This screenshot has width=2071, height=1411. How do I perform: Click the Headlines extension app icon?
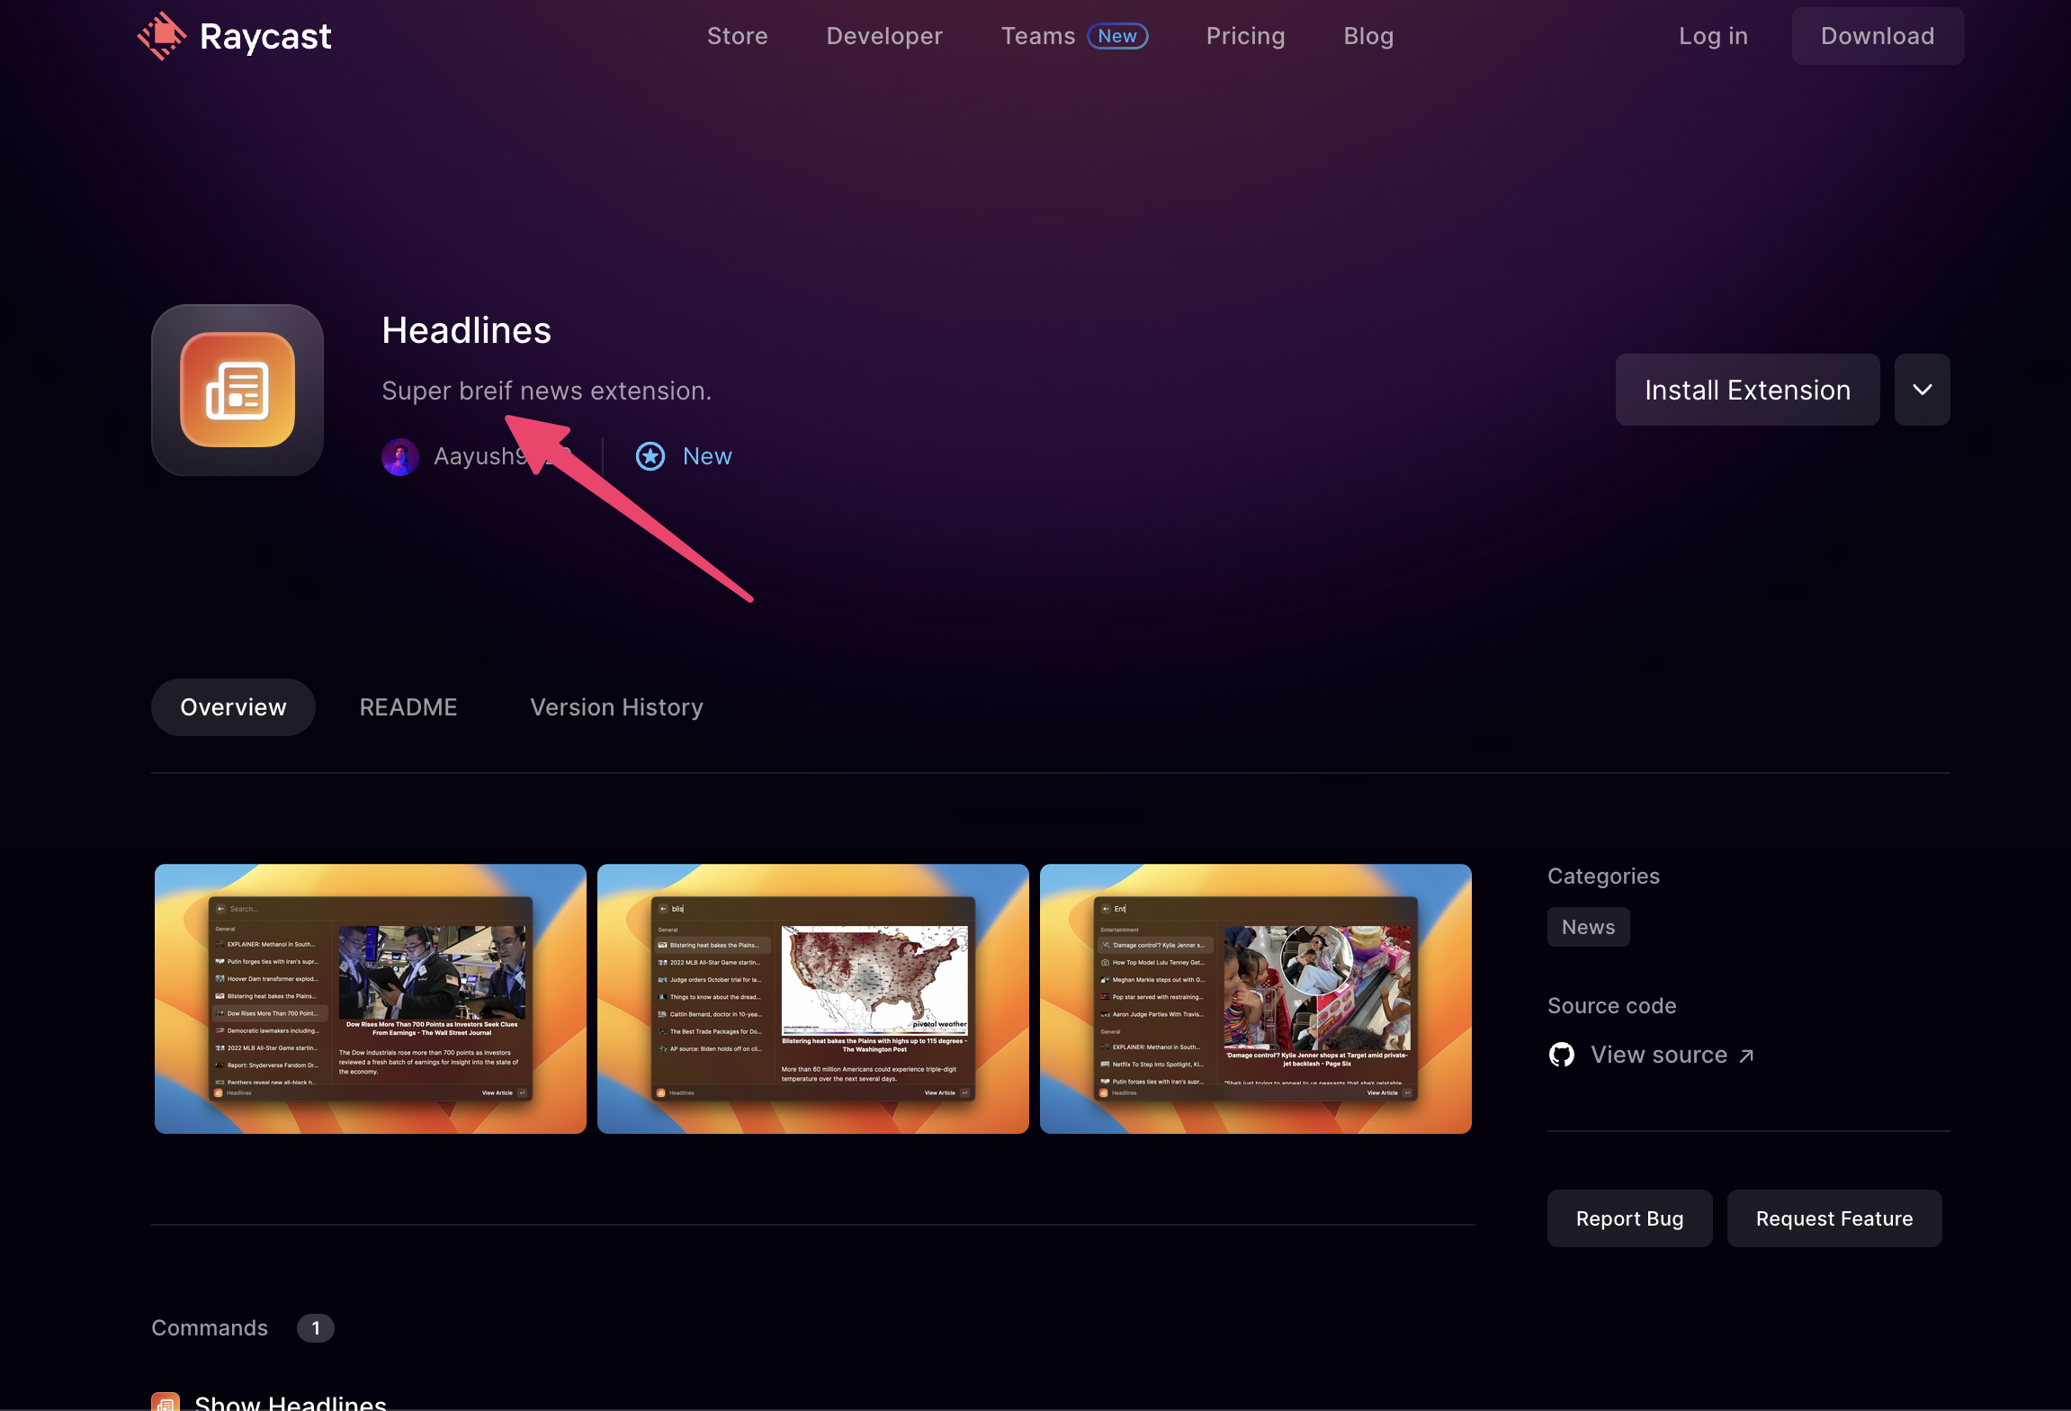(238, 390)
